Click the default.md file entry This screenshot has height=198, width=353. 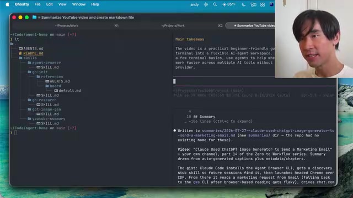pos(69,91)
